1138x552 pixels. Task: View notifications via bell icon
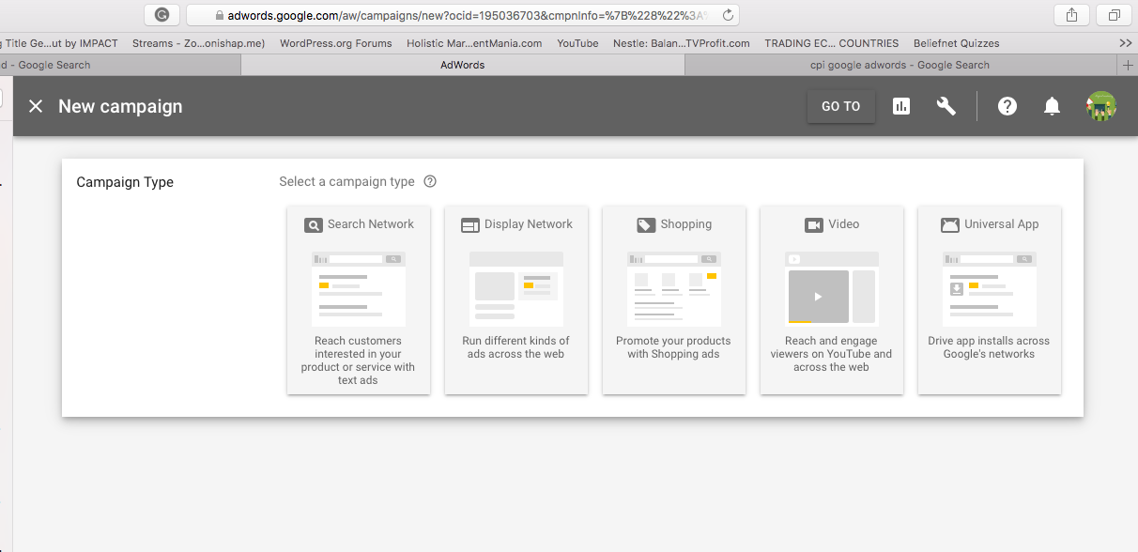click(1053, 106)
